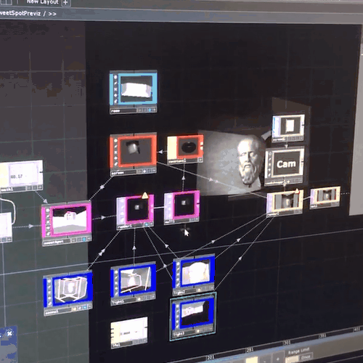Click the SweetSpotPreviz path in the breadcrumb
The width and height of the screenshot is (363, 363).
tap(20, 13)
